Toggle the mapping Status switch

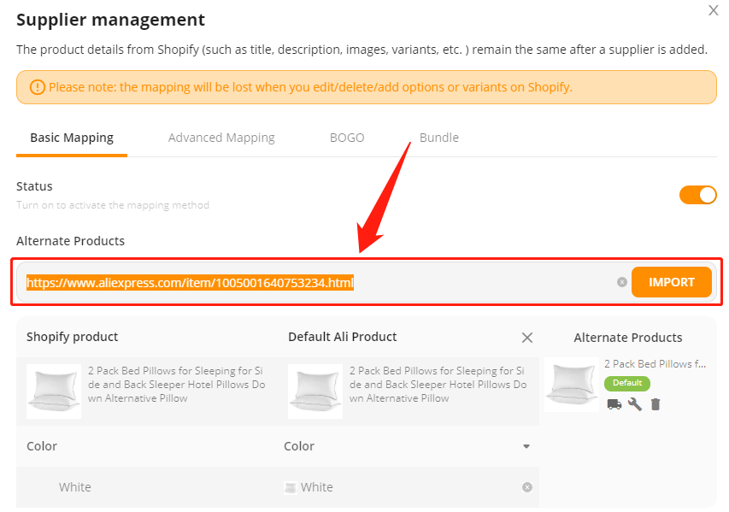697,196
